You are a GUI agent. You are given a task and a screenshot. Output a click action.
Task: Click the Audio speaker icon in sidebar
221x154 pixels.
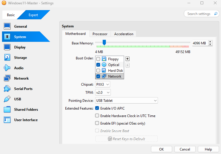7,68
